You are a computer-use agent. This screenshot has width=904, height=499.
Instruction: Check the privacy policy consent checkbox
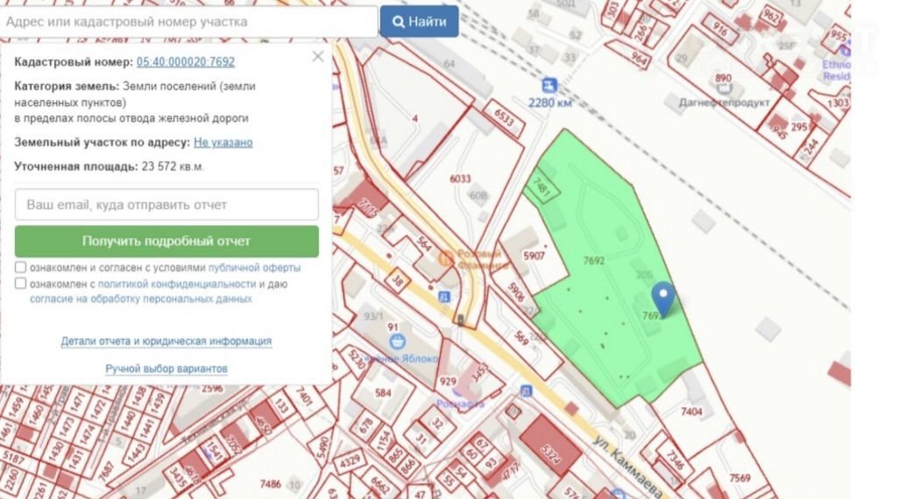20,284
